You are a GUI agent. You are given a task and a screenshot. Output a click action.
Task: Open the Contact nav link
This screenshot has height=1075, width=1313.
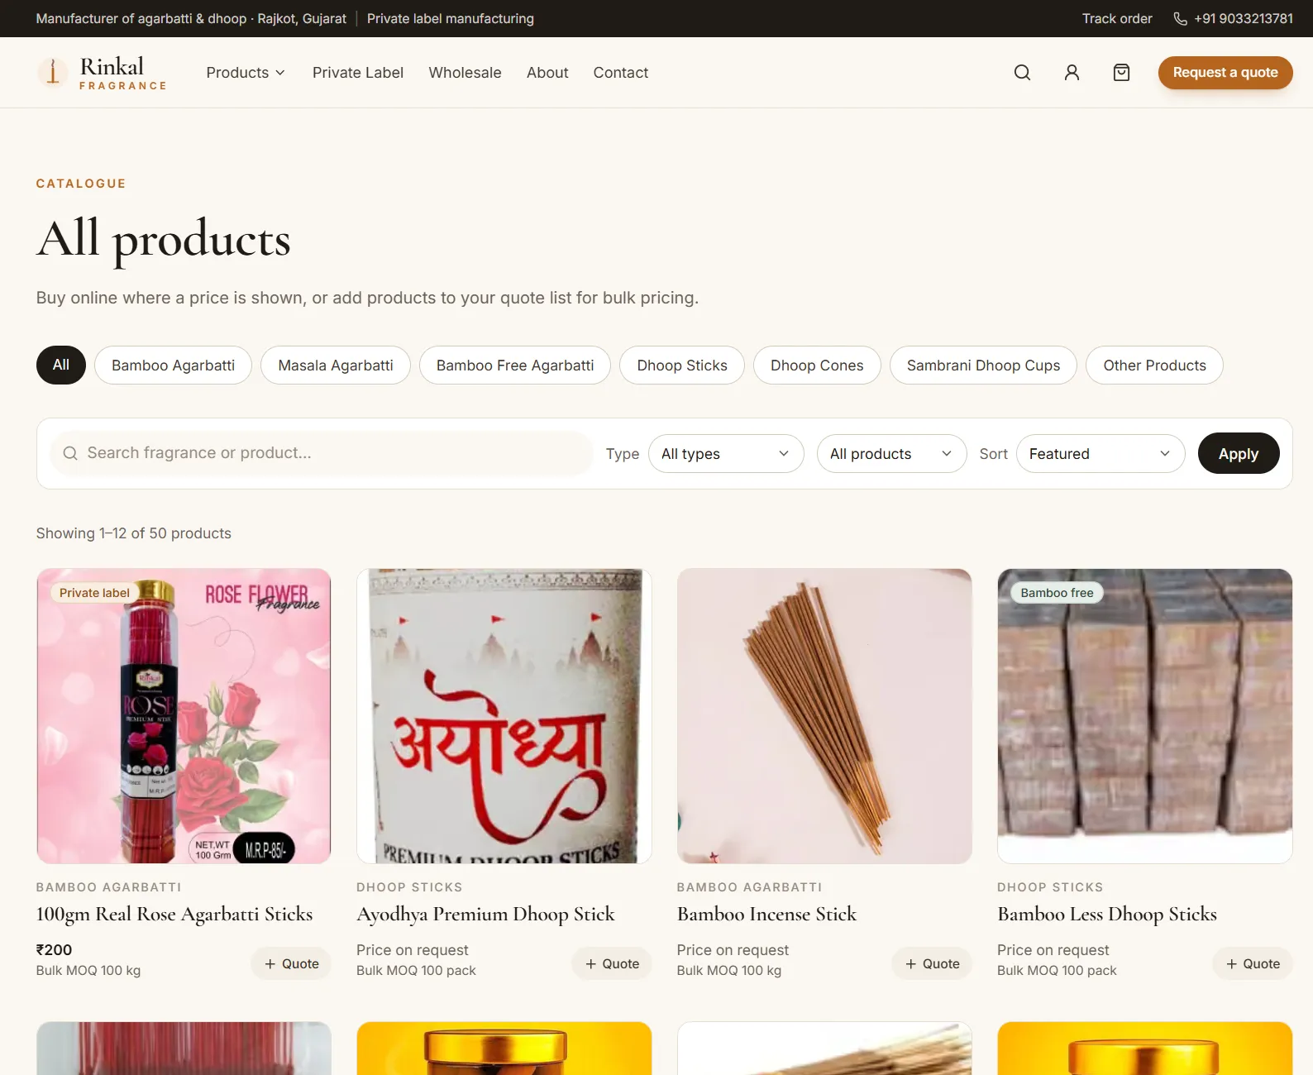pos(621,73)
